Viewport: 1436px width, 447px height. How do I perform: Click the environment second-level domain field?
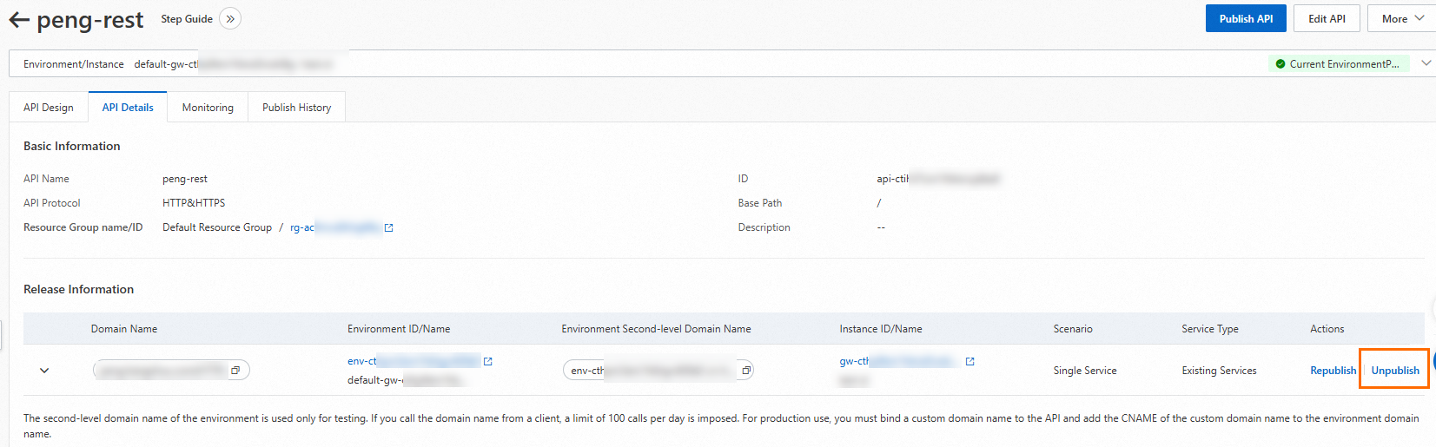coord(658,371)
